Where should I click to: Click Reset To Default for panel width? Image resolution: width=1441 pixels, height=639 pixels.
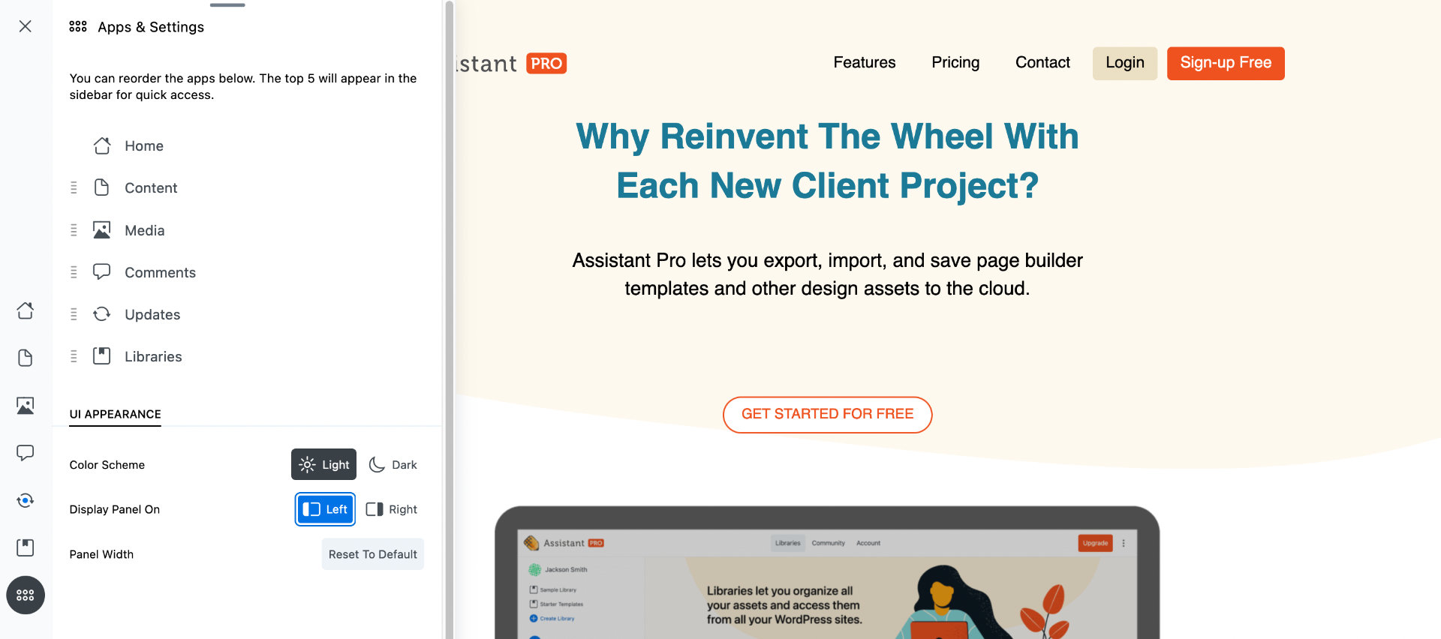(x=372, y=554)
